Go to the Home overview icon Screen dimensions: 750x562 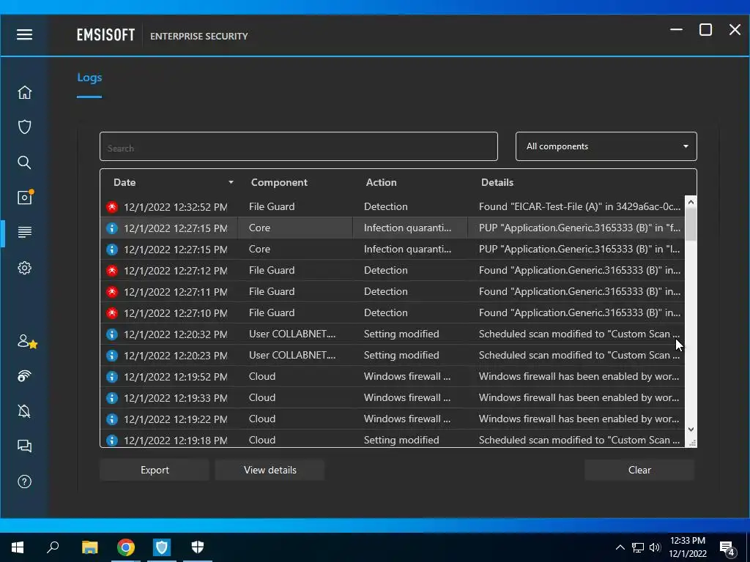click(x=24, y=92)
